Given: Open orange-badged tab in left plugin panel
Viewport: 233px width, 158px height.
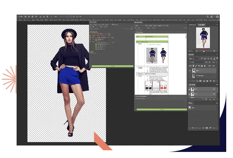Looking at the screenshot, I should coord(111,25).
